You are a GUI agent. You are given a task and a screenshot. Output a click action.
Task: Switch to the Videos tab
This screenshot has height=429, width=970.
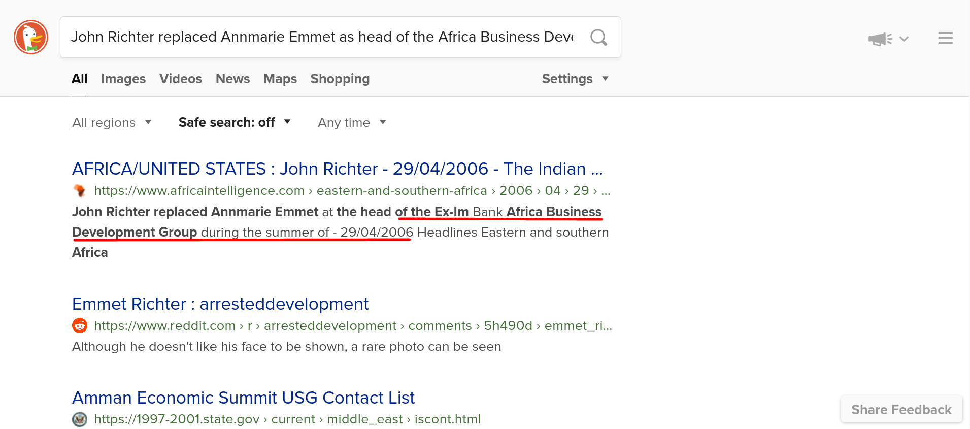(181, 79)
